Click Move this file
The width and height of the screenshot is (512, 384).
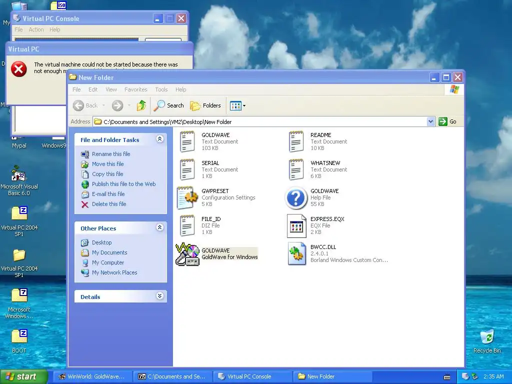(x=108, y=164)
